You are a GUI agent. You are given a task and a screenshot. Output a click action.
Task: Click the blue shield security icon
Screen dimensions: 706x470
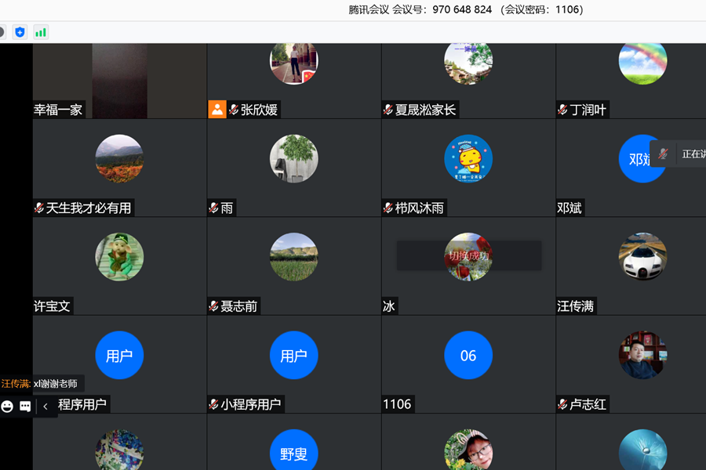[x=20, y=32]
